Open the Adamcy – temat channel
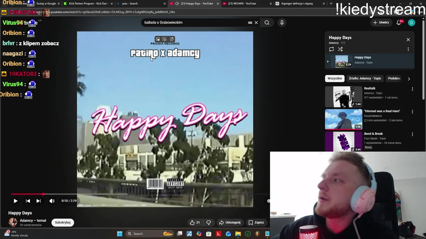The width and height of the screenshot is (426, 239). point(33,220)
